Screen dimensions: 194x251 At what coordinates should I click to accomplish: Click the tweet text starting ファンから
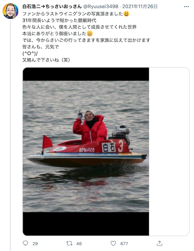click(86, 37)
